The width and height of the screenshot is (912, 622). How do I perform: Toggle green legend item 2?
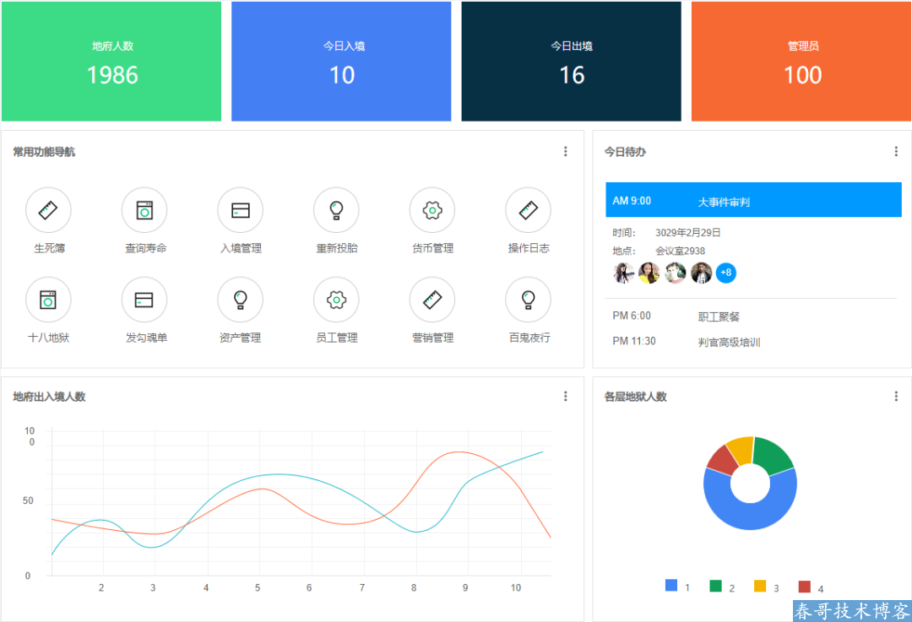[716, 587]
